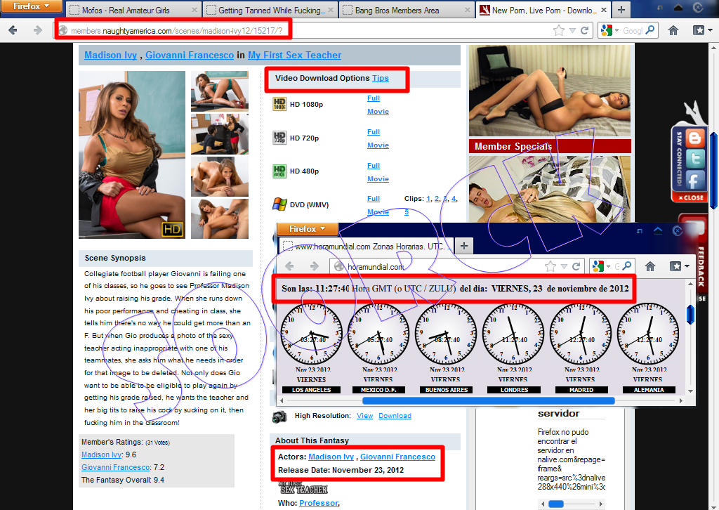Click the magnifier in the main window's search box
719x510 pixels.
[x=649, y=30]
